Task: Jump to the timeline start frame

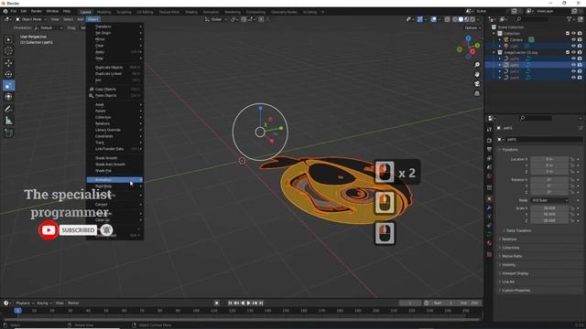Action: tap(230, 302)
